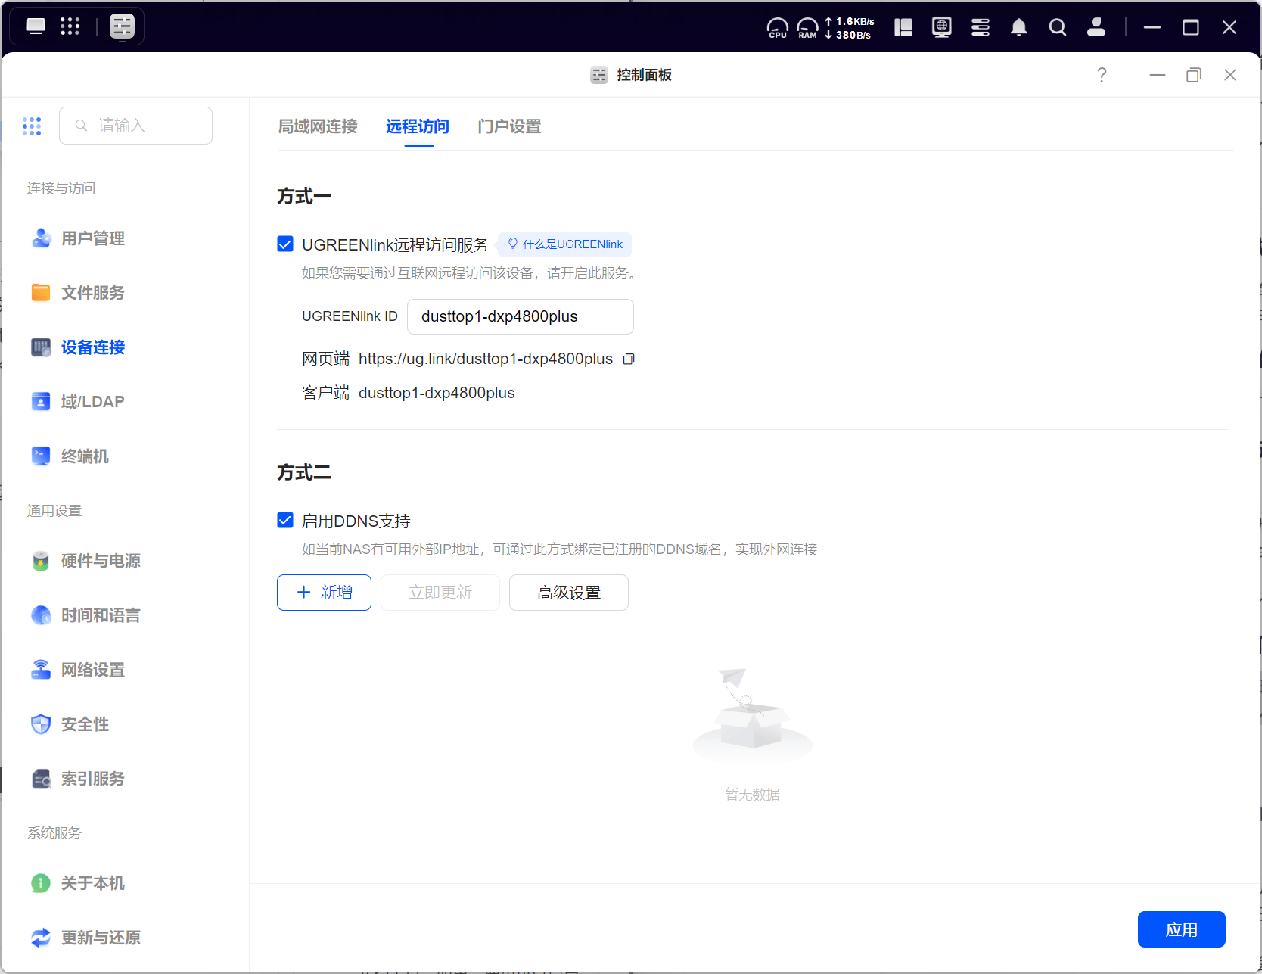Switch to the 局域网连接 tab
Screen dimensions: 1262x974
tap(318, 126)
